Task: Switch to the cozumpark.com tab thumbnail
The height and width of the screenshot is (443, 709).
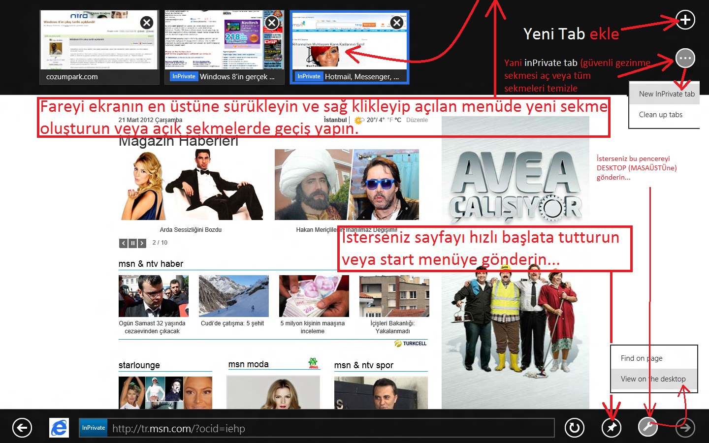Action: pos(99,47)
